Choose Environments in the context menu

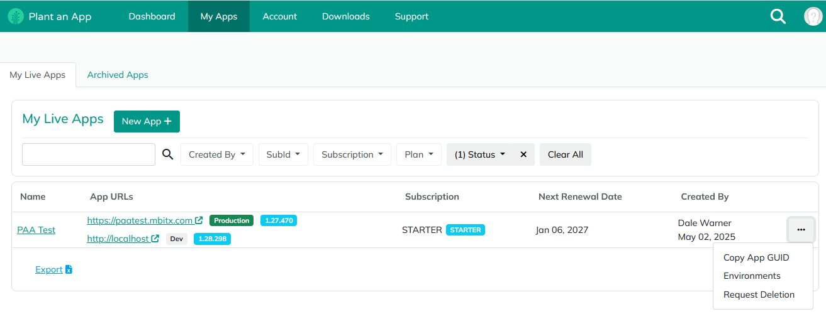tap(752, 276)
